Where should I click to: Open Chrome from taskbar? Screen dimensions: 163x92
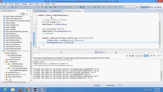click(x=28, y=90)
